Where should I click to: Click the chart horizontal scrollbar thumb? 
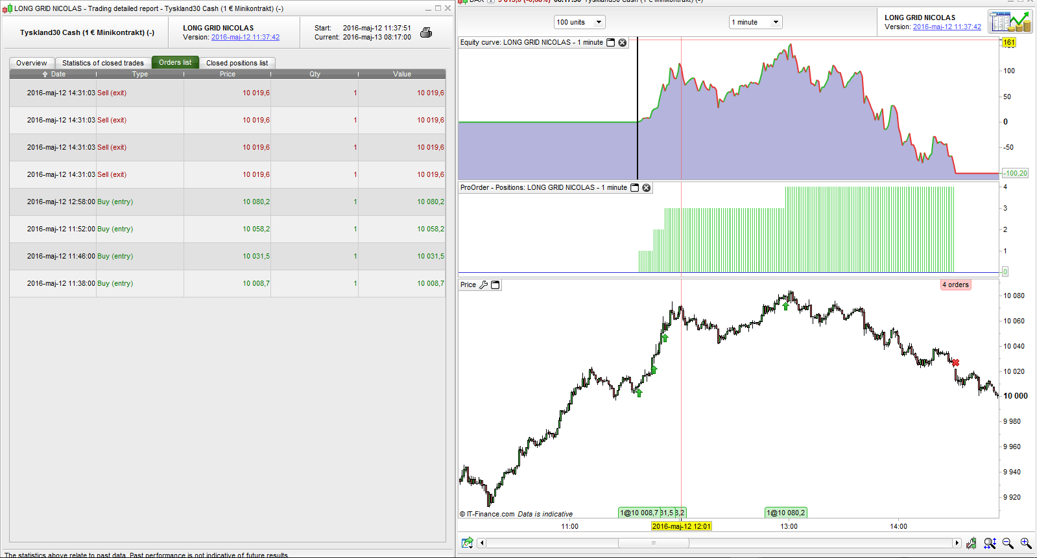653,543
